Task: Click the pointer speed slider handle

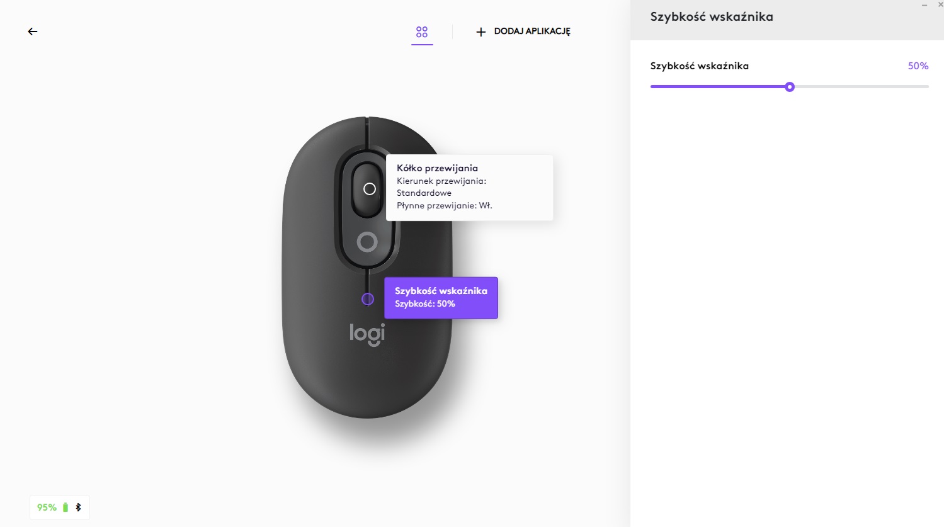Action: point(790,87)
